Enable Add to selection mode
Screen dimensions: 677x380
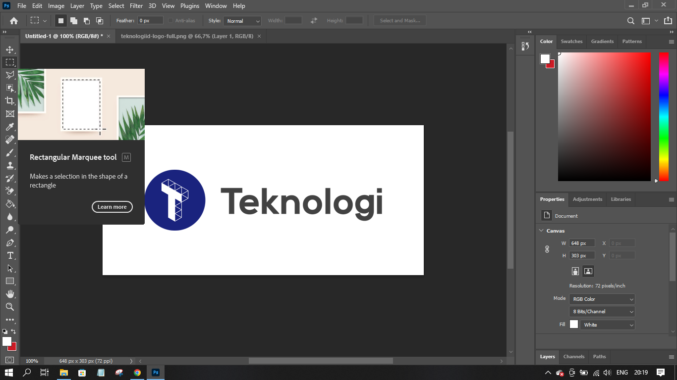tap(73, 21)
